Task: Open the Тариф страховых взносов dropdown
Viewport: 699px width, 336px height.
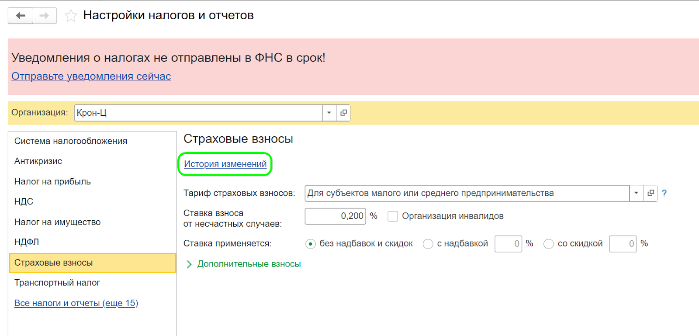Action: pyautogui.click(x=636, y=193)
